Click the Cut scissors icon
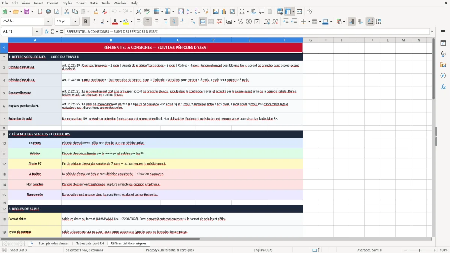This screenshot has height=253, width=450. coord(67,12)
